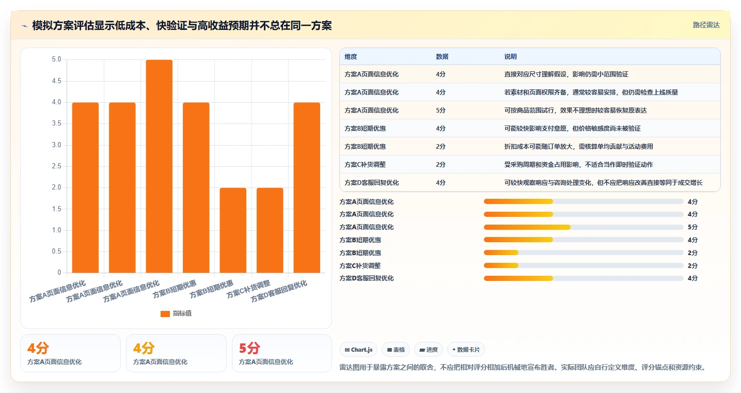The height and width of the screenshot is (393, 741).
Task: Click the 方案B短期优惠 bar valued 4.0
Action: pyautogui.click(x=196, y=187)
